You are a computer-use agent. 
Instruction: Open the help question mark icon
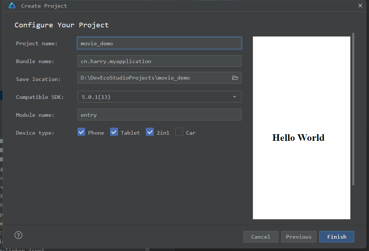click(18, 235)
